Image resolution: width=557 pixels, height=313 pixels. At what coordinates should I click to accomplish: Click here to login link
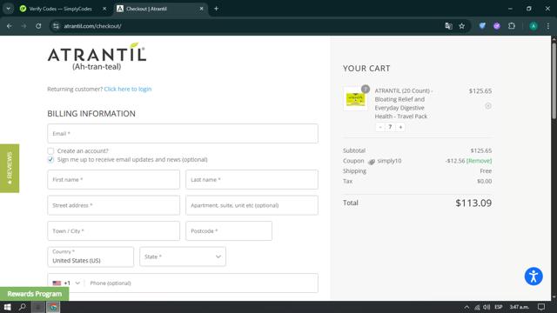click(128, 89)
